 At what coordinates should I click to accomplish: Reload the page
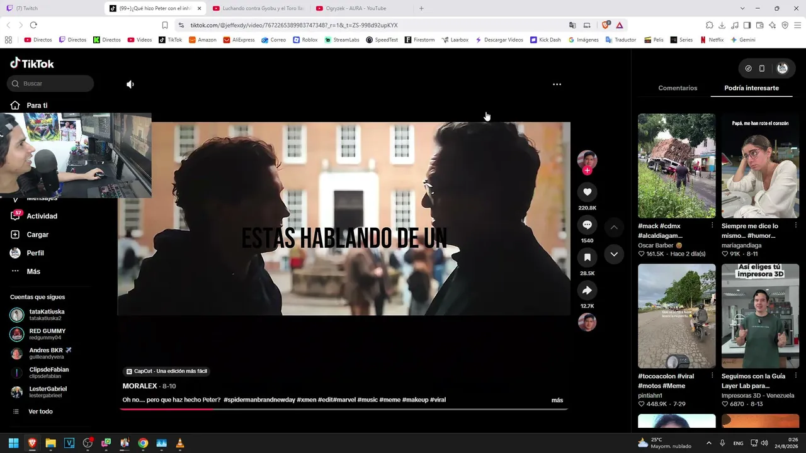tap(33, 25)
